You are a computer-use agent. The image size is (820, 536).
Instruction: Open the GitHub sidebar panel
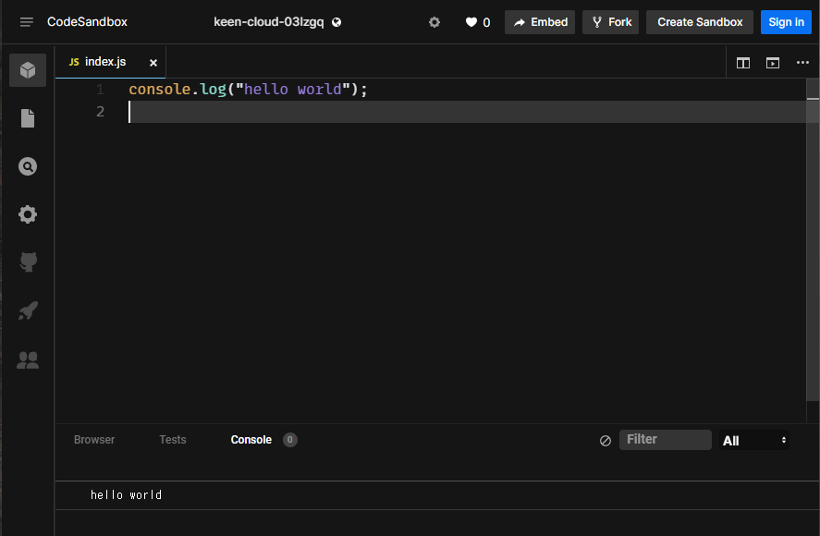[x=28, y=262]
